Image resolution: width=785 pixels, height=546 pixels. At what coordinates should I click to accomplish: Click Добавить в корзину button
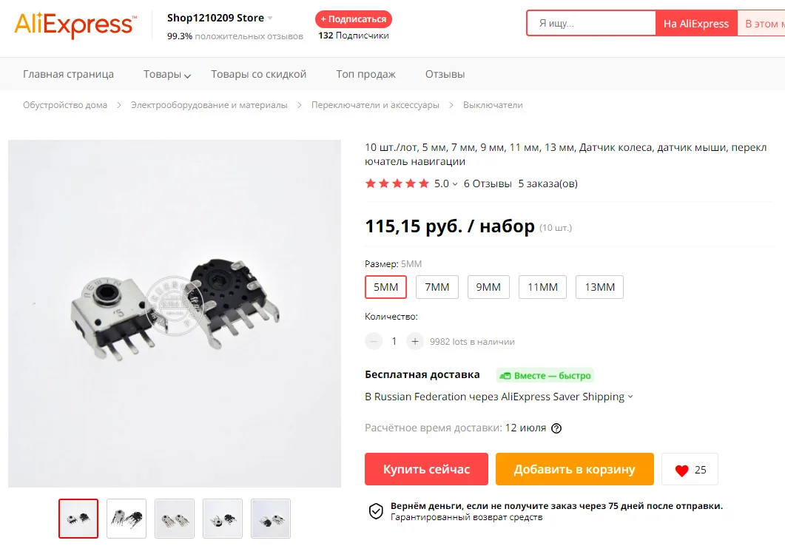click(x=575, y=469)
